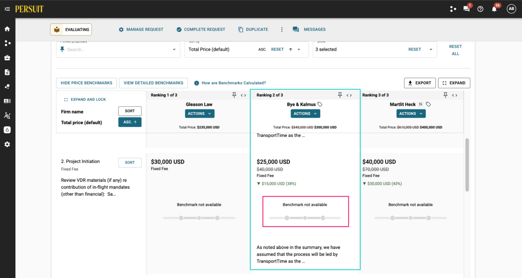Click the $30,000 USD Gleason Law price
Screen dimensions: 522x278
tap(168, 162)
